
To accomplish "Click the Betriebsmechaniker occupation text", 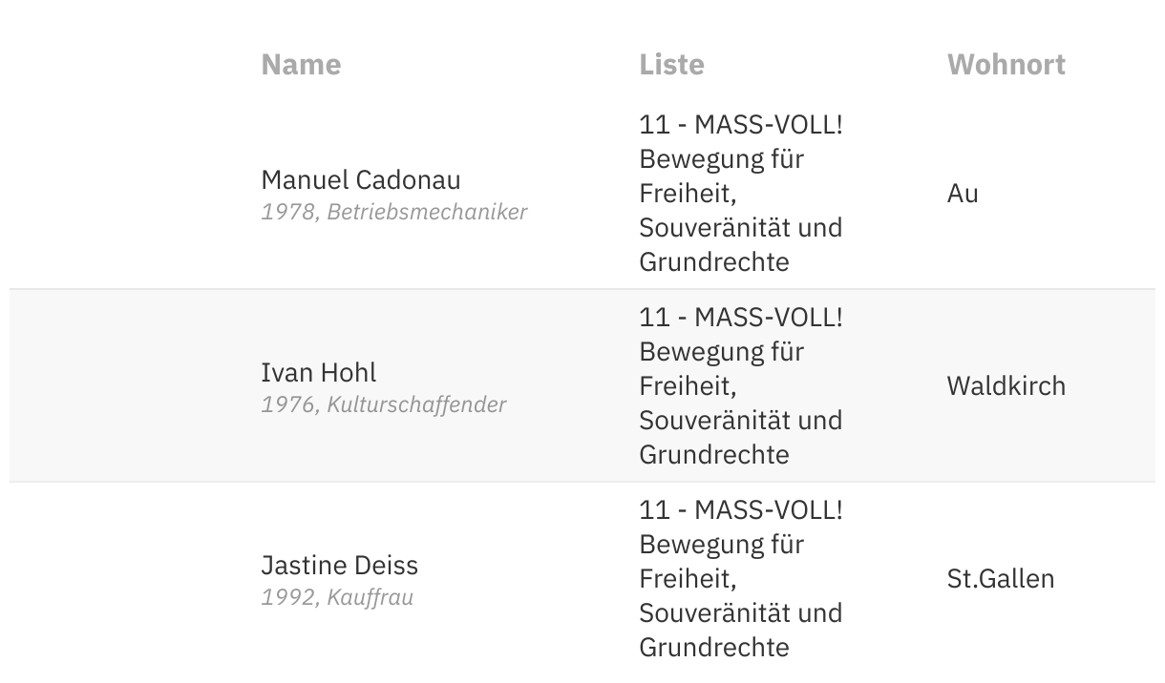I will [x=427, y=212].
